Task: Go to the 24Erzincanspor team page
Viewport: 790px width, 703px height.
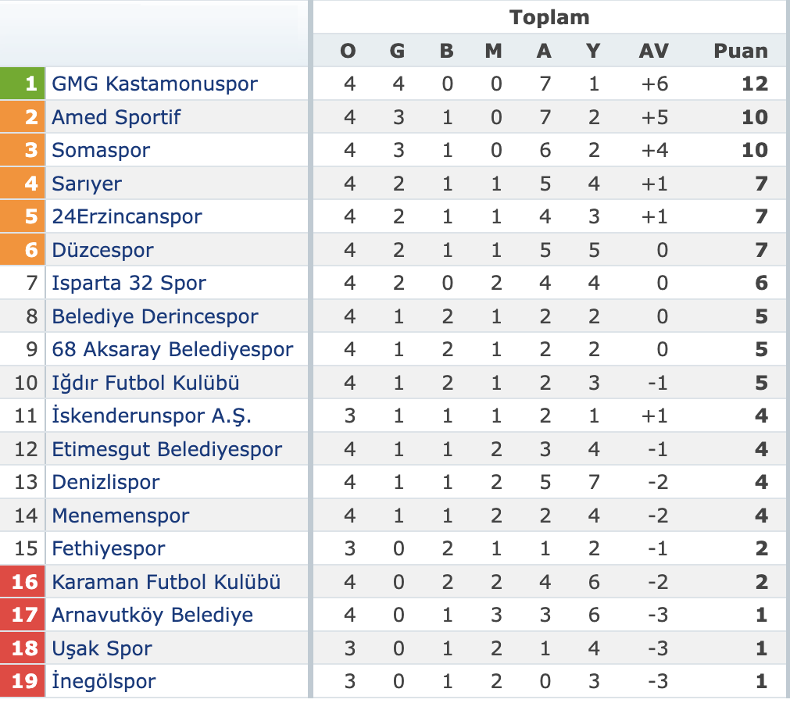Action: click(x=127, y=217)
